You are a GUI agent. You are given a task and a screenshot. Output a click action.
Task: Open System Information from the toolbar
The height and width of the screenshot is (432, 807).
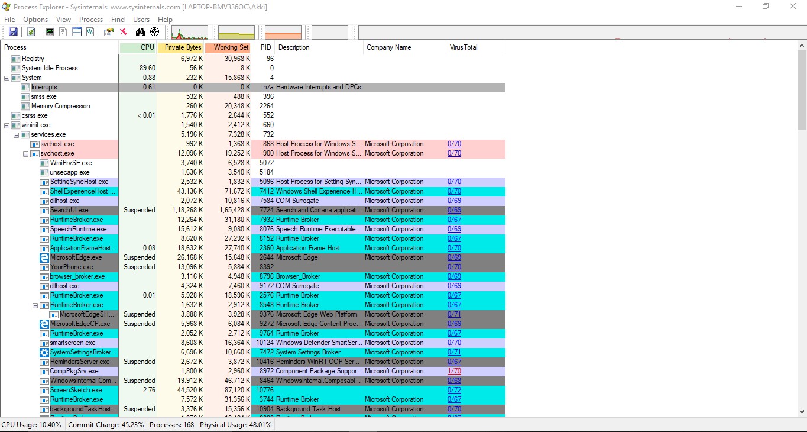[x=50, y=32]
